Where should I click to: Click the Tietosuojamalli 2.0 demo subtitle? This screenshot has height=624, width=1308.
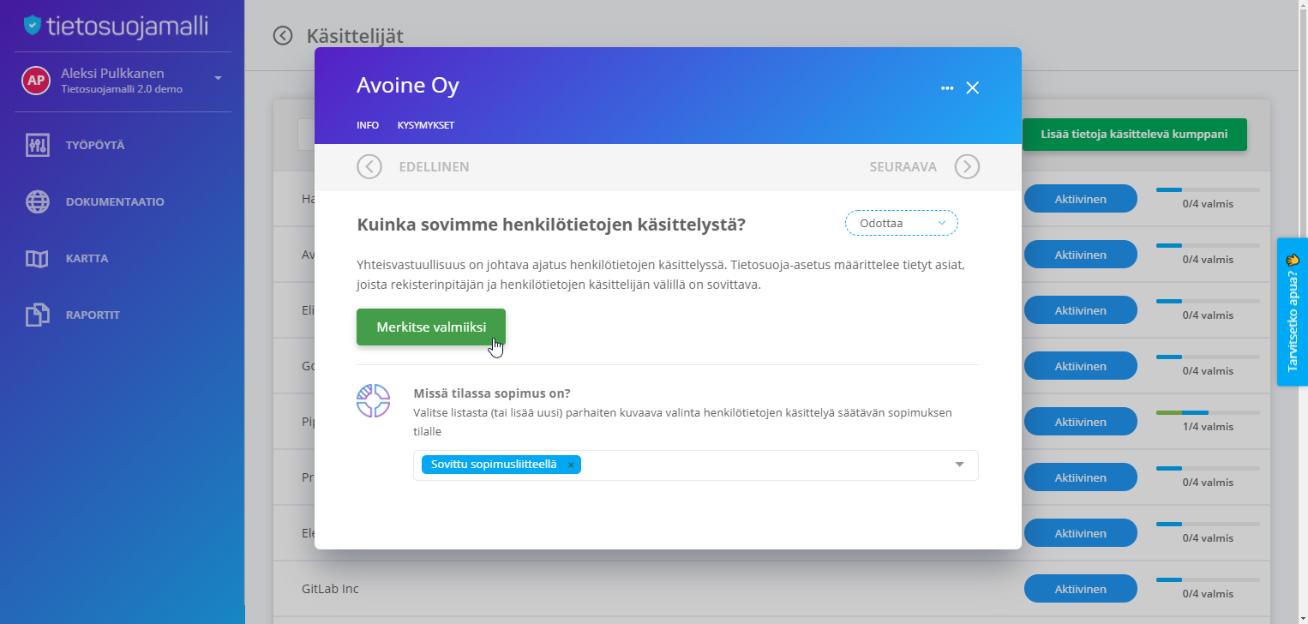pyautogui.click(x=122, y=88)
